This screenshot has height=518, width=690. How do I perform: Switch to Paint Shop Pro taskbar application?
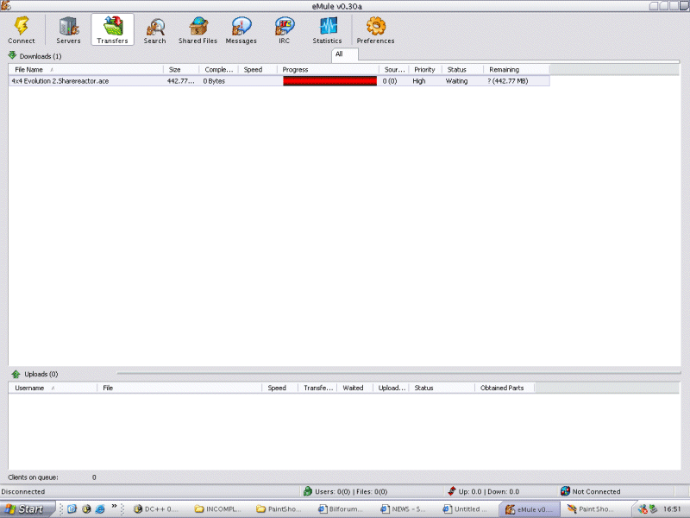pos(591,509)
